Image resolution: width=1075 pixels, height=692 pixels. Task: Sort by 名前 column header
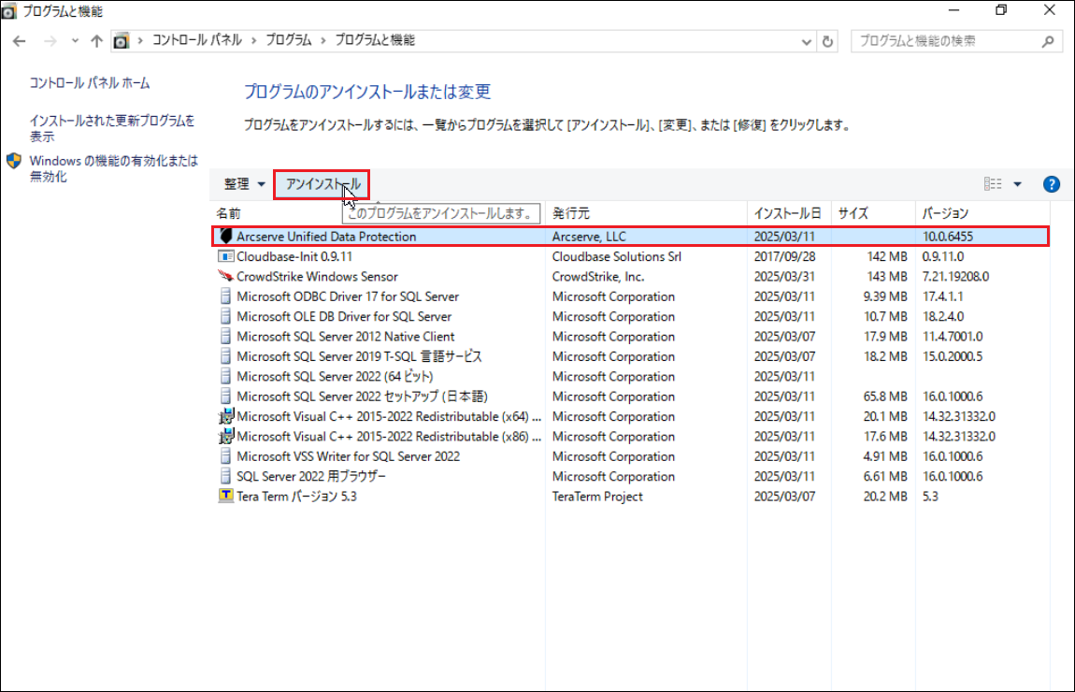[x=228, y=213]
